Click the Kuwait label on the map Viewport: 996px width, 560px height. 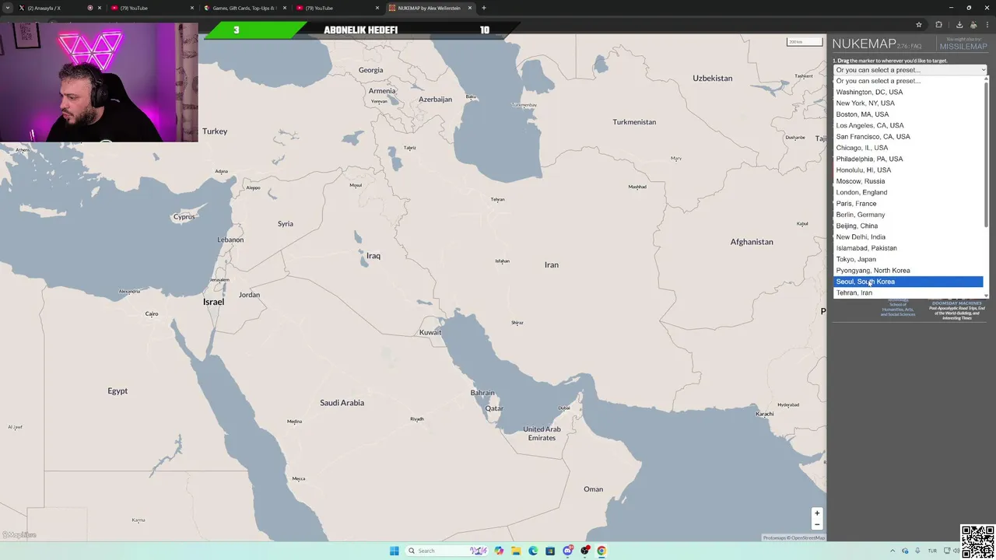pos(430,332)
